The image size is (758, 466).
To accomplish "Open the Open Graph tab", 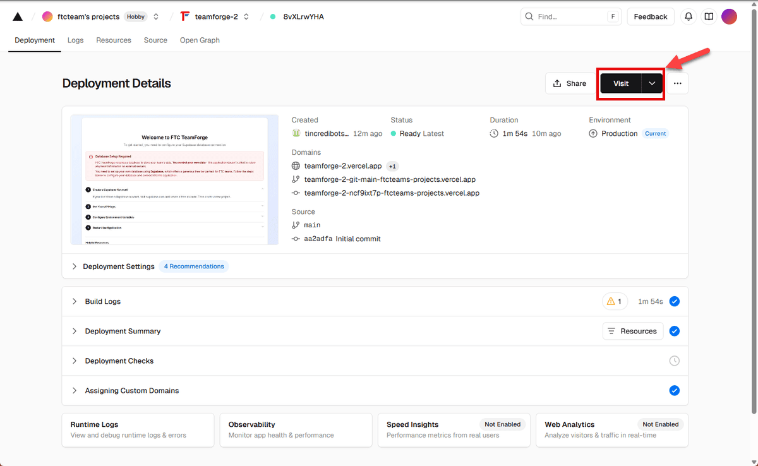I will [x=200, y=40].
